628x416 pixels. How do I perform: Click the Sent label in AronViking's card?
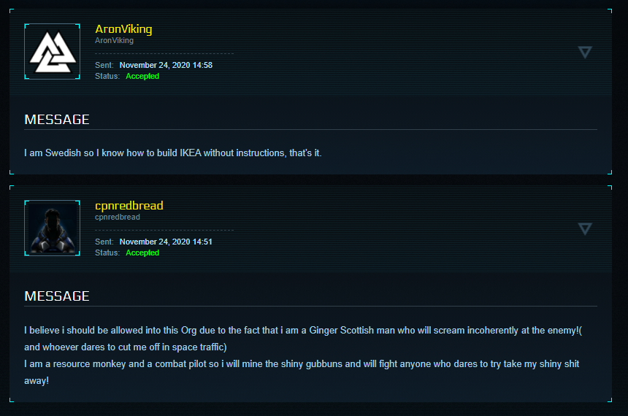tap(104, 65)
